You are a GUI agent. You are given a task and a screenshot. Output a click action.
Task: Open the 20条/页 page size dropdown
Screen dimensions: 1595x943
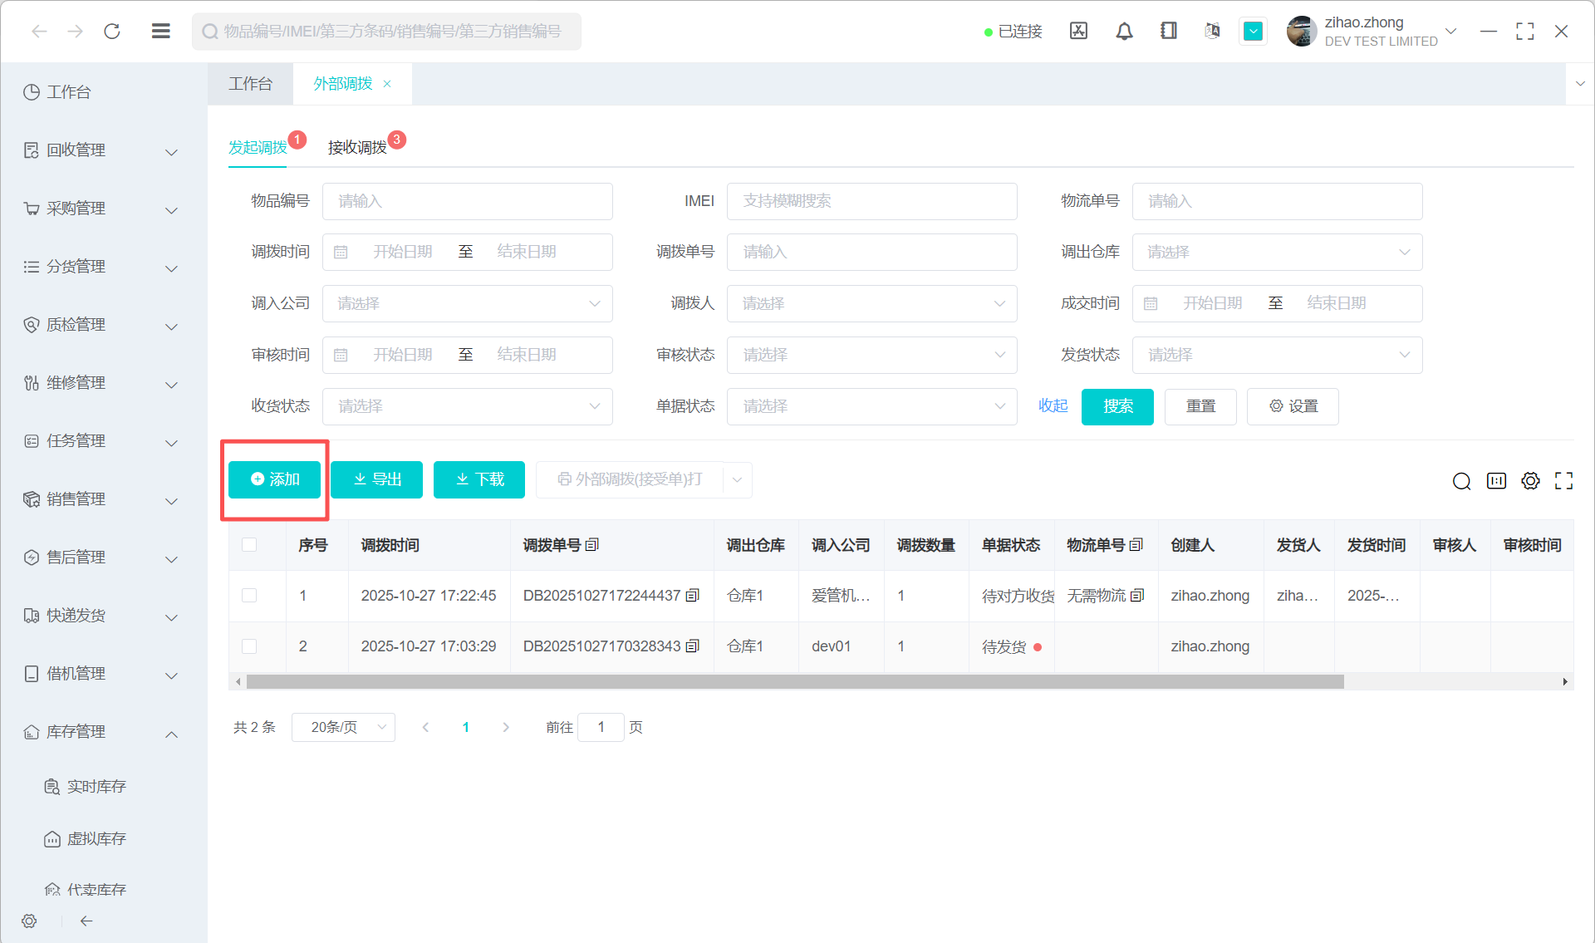343,727
